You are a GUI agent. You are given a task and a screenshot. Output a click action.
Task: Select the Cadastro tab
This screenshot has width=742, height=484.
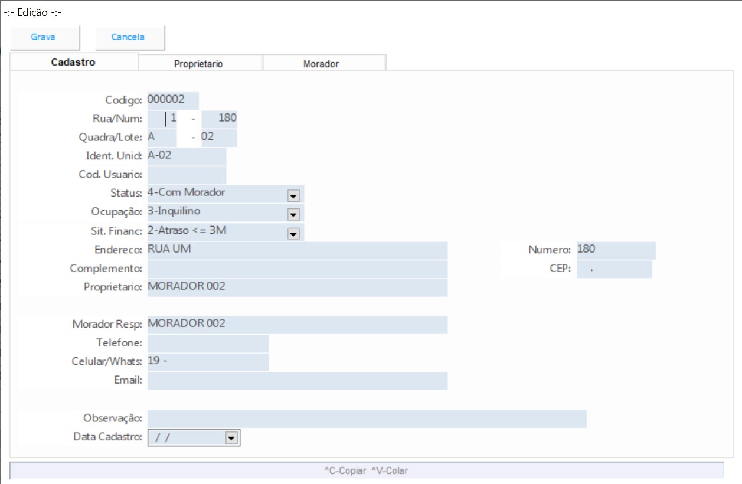[73, 62]
